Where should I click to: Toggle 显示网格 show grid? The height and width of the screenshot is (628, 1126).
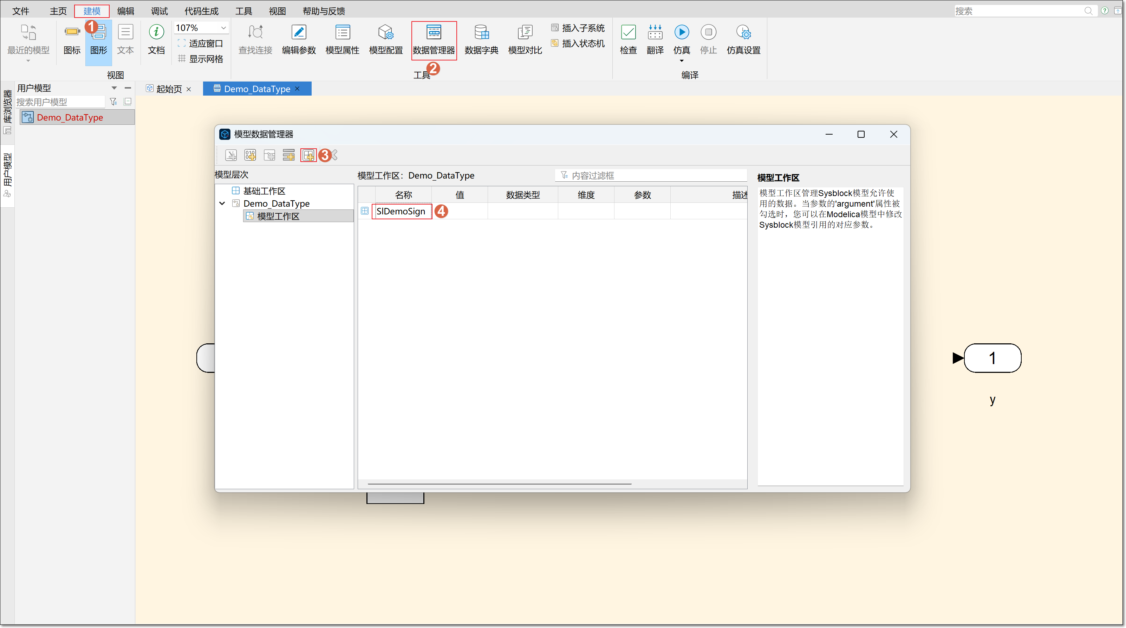[201, 59]
